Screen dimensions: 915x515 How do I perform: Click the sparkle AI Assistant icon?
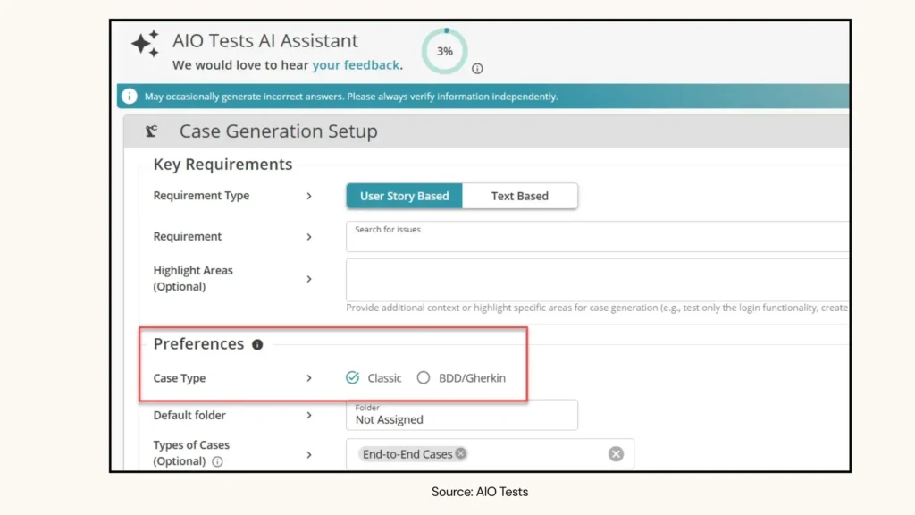[145, 42]
